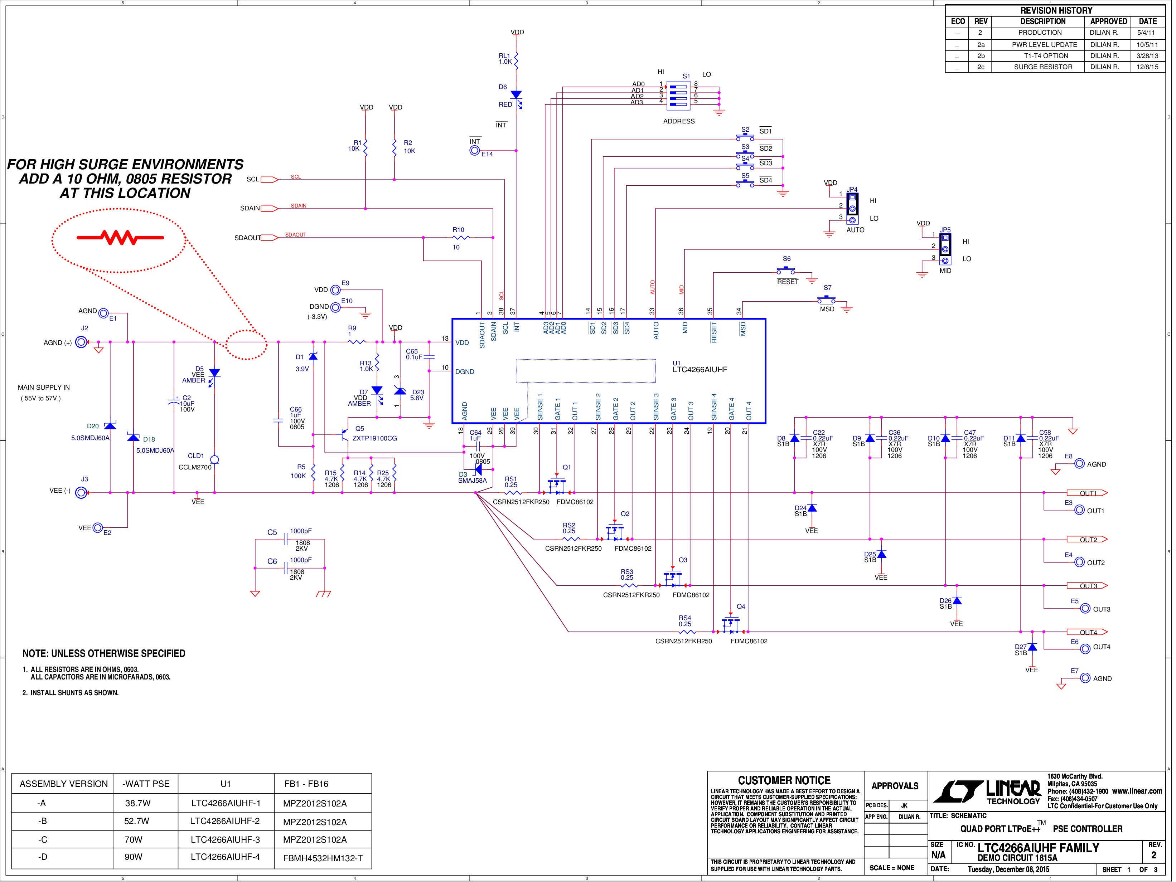Select the Q4 MOSFET symbol
This screenshot has height=882, width=1176.
tap(731, 625)
